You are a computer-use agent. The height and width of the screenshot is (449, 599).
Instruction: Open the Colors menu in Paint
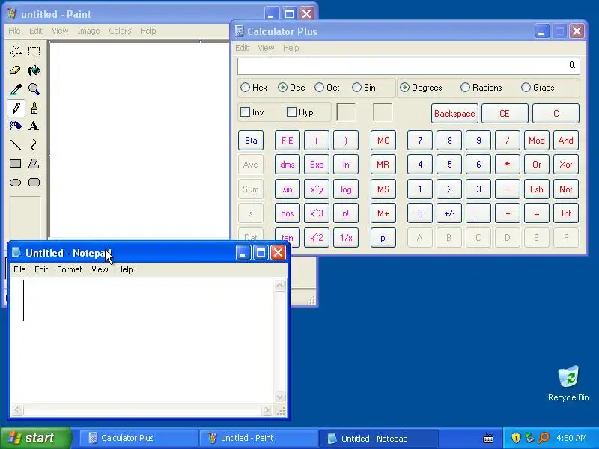(120, 31)
